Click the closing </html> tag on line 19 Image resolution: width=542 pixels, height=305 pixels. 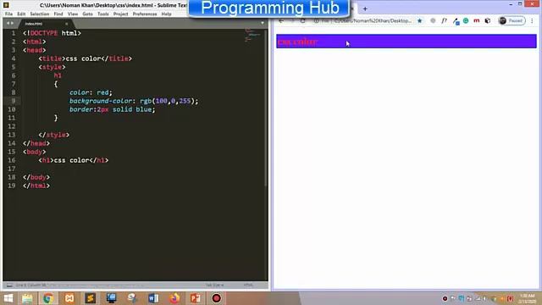(x=36, y=186)
